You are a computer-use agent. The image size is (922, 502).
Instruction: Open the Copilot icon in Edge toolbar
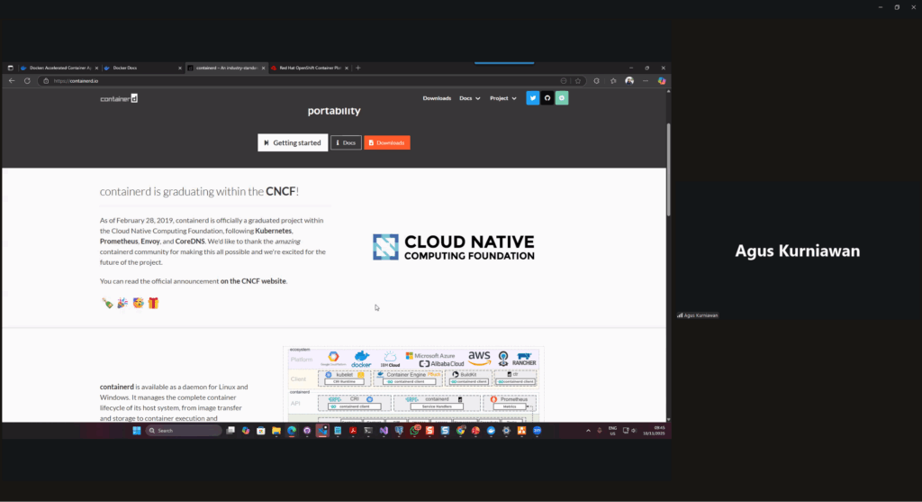coord(662,80)
